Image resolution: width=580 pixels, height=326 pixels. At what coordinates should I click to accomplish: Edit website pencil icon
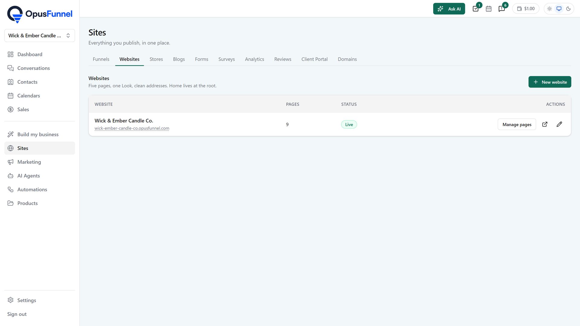559,124
